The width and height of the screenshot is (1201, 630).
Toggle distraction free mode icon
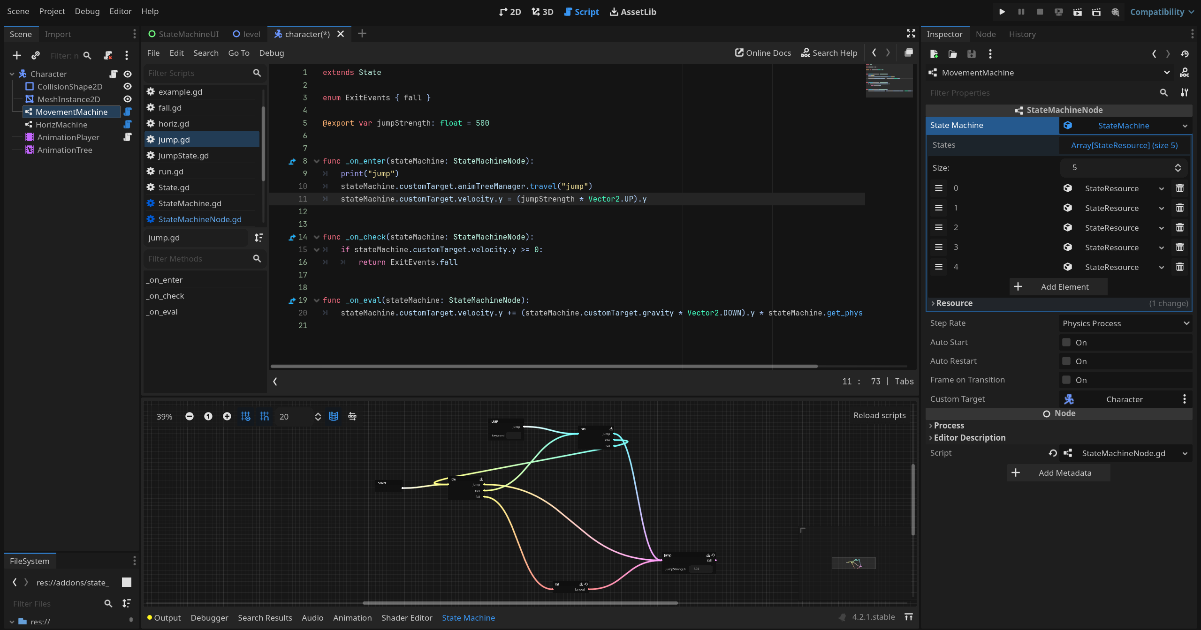click(x=911, y=33)
